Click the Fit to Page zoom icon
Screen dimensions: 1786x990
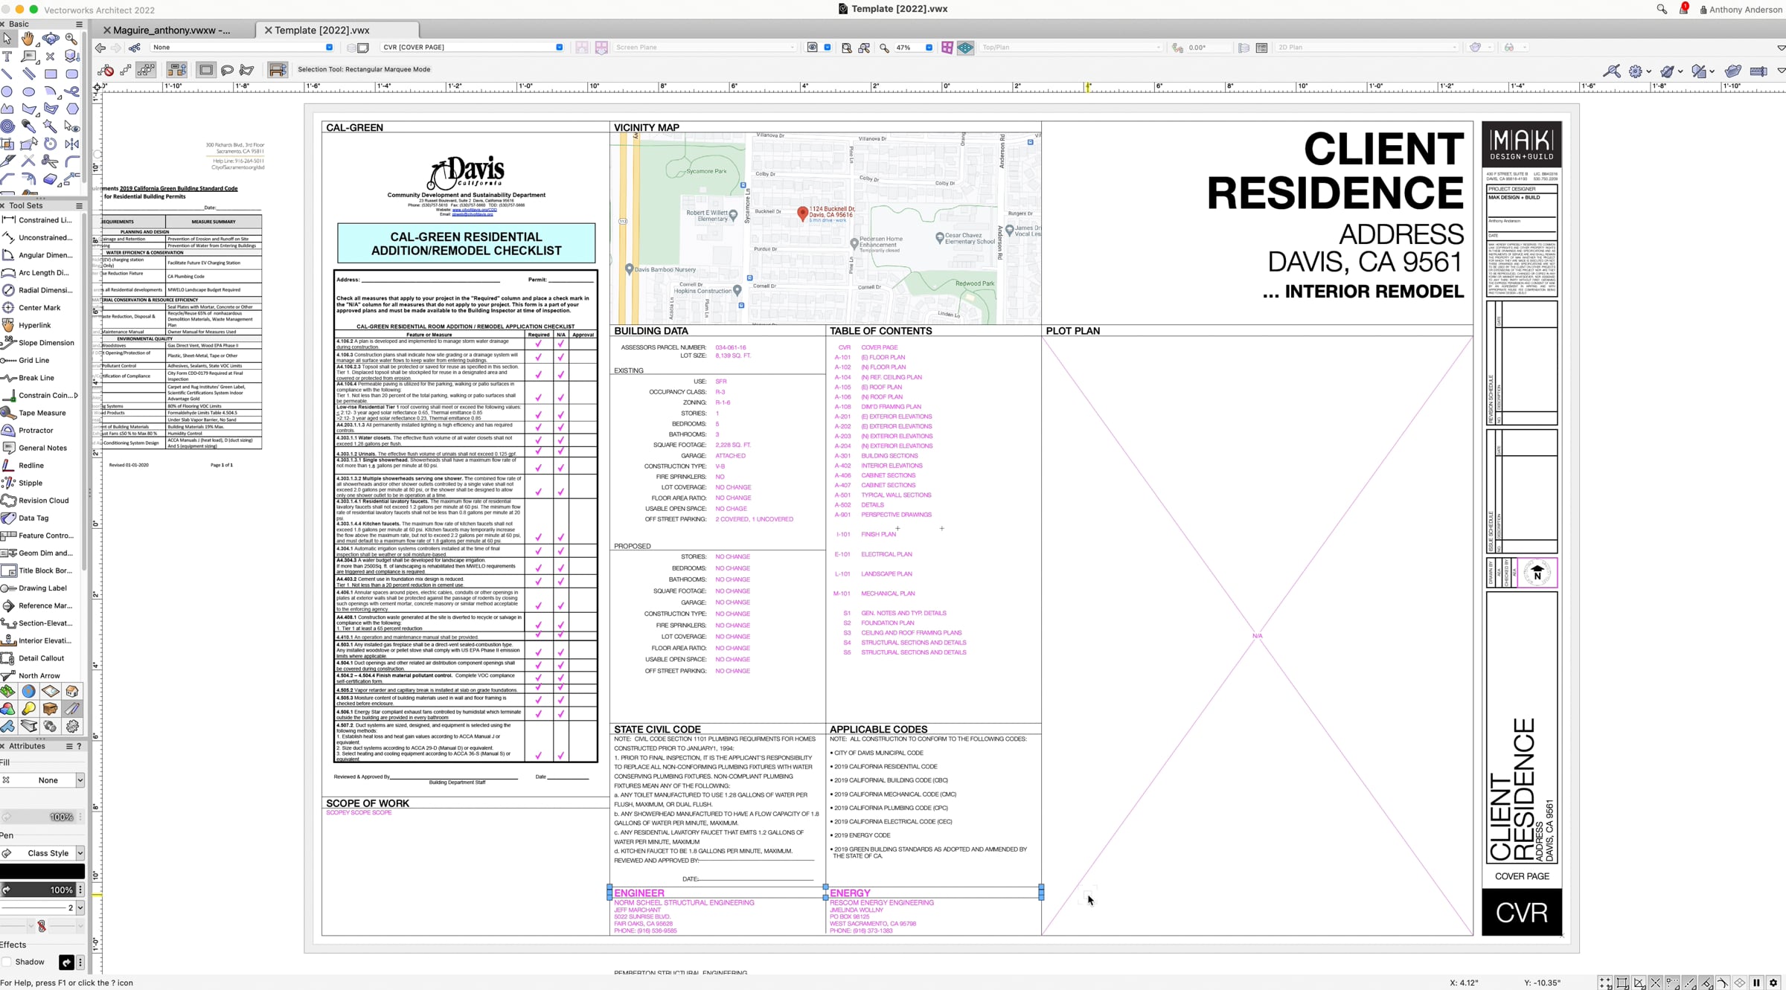click(x=847, y=48)
